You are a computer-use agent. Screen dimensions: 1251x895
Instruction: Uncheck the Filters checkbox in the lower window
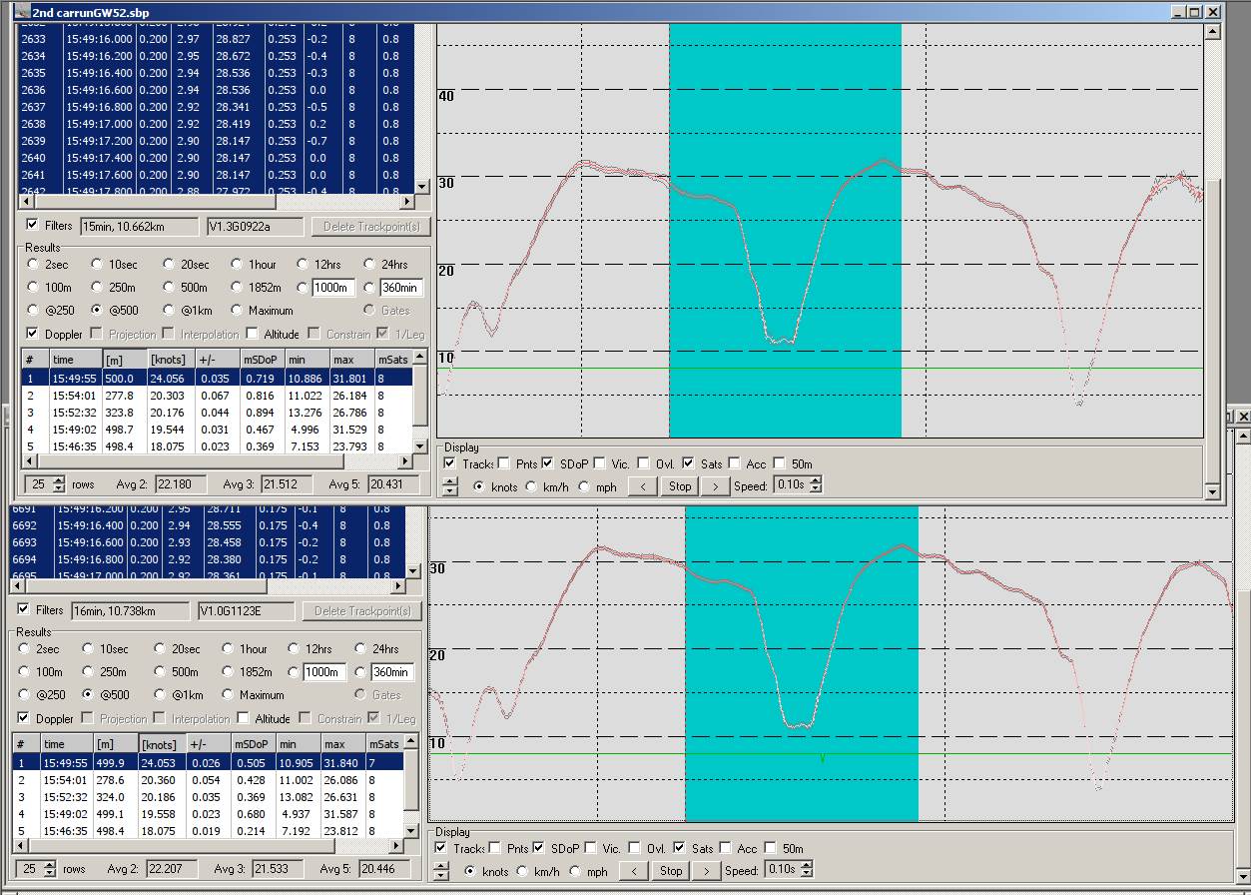tap(24, 609)
